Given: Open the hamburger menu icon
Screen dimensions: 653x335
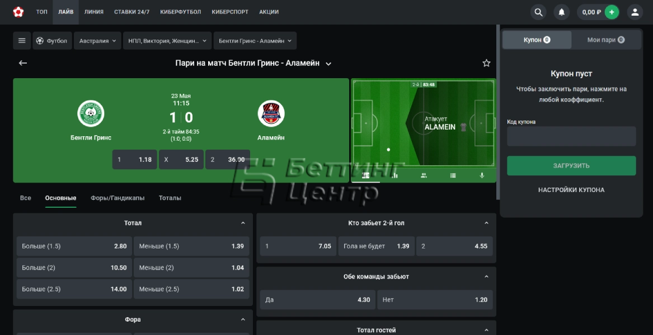Looking at the screenshot, I should coord(22,41).
